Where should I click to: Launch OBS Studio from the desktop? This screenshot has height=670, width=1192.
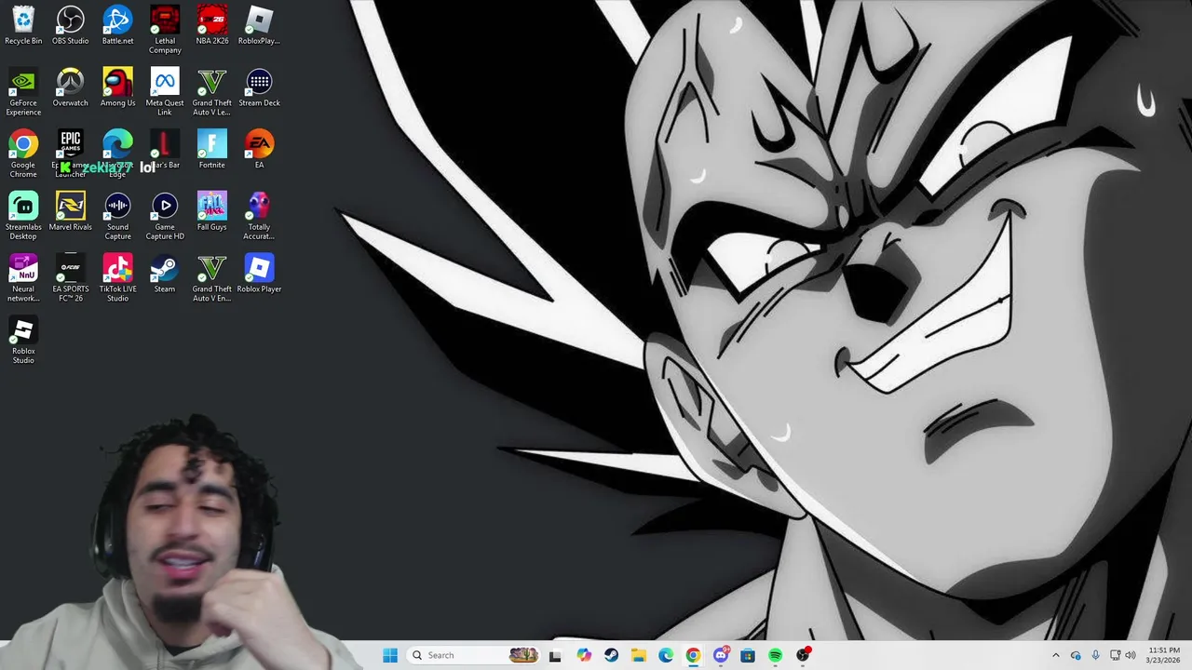click(x=71, y=25)
